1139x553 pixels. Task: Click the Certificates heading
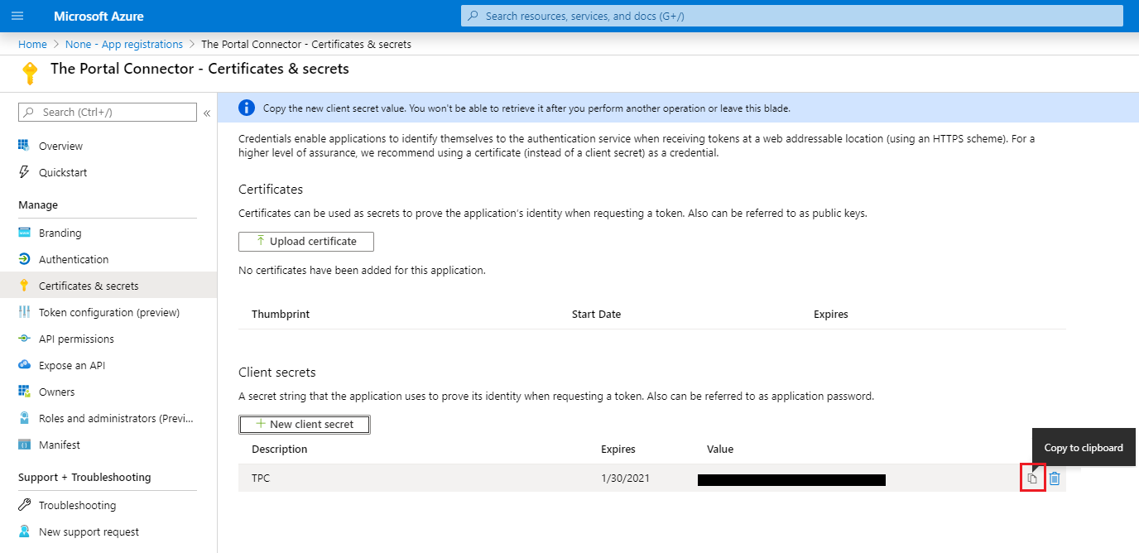click(271, 190)
